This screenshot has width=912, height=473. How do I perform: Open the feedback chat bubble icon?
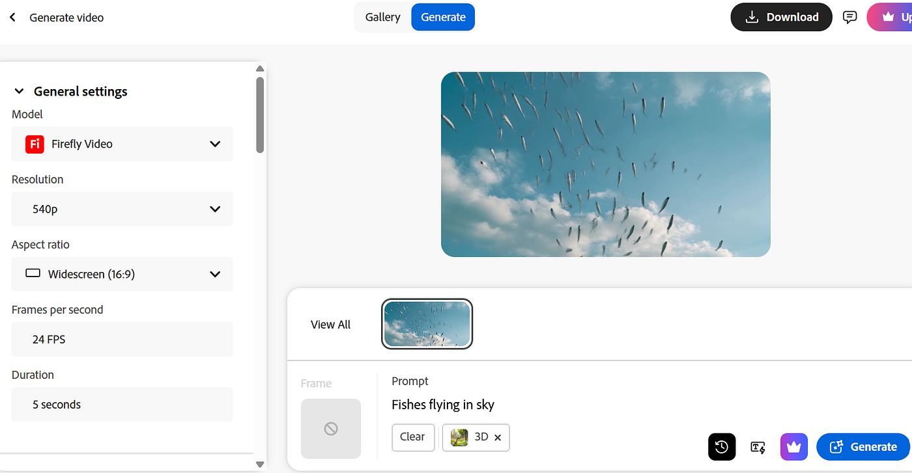(849, 18)
